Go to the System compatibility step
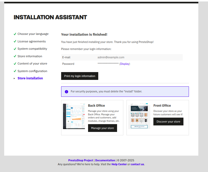The width and height of the screenshot is (208, 172). pyautogui.click(x=32, y=49)
